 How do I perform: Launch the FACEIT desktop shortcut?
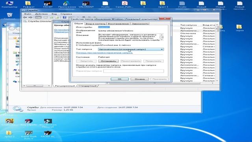coord(48,4)
